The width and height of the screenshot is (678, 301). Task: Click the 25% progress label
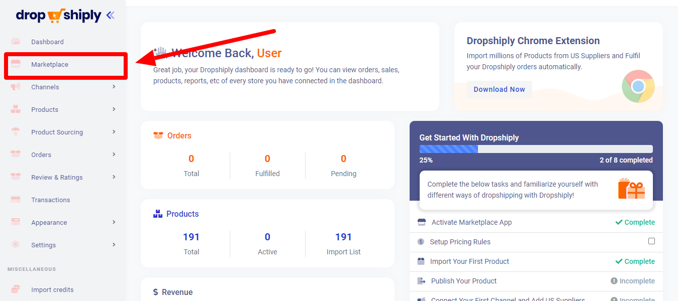coord(426,160)
